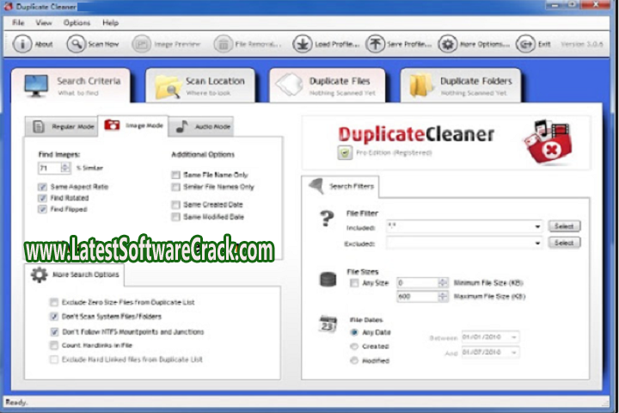Select the Created file date radio button
Screen dimensions: 619x413
pyautogui.click(x=354, y=346)
